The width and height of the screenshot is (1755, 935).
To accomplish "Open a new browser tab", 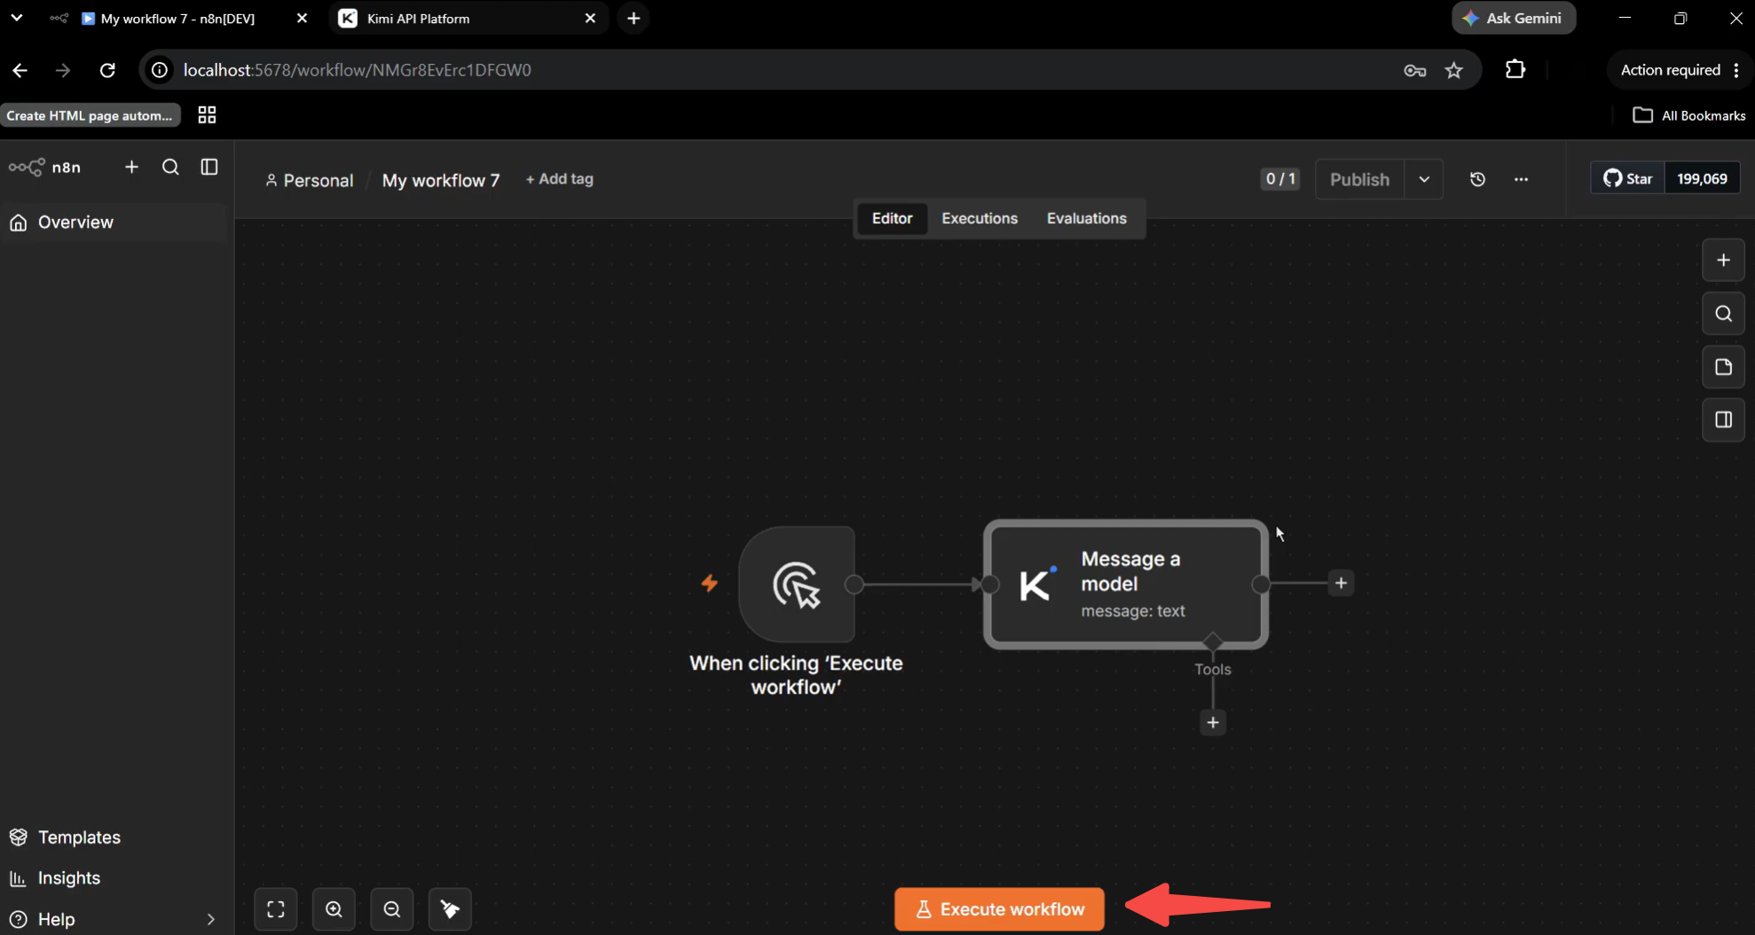I will point(634,19).
